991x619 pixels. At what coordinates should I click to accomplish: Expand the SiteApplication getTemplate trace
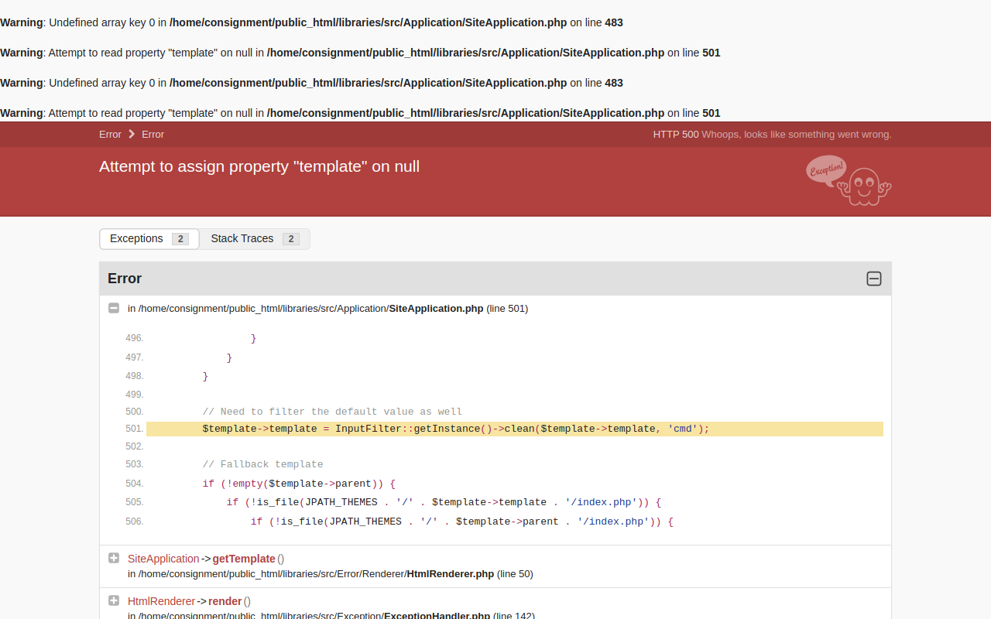click(114, 558)
